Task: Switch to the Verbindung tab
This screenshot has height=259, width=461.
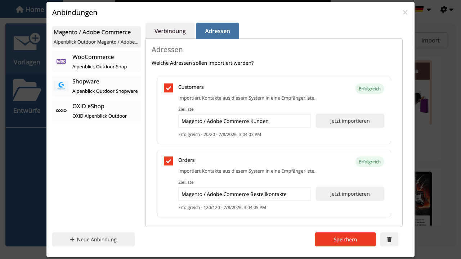Action: pos(170,31)
